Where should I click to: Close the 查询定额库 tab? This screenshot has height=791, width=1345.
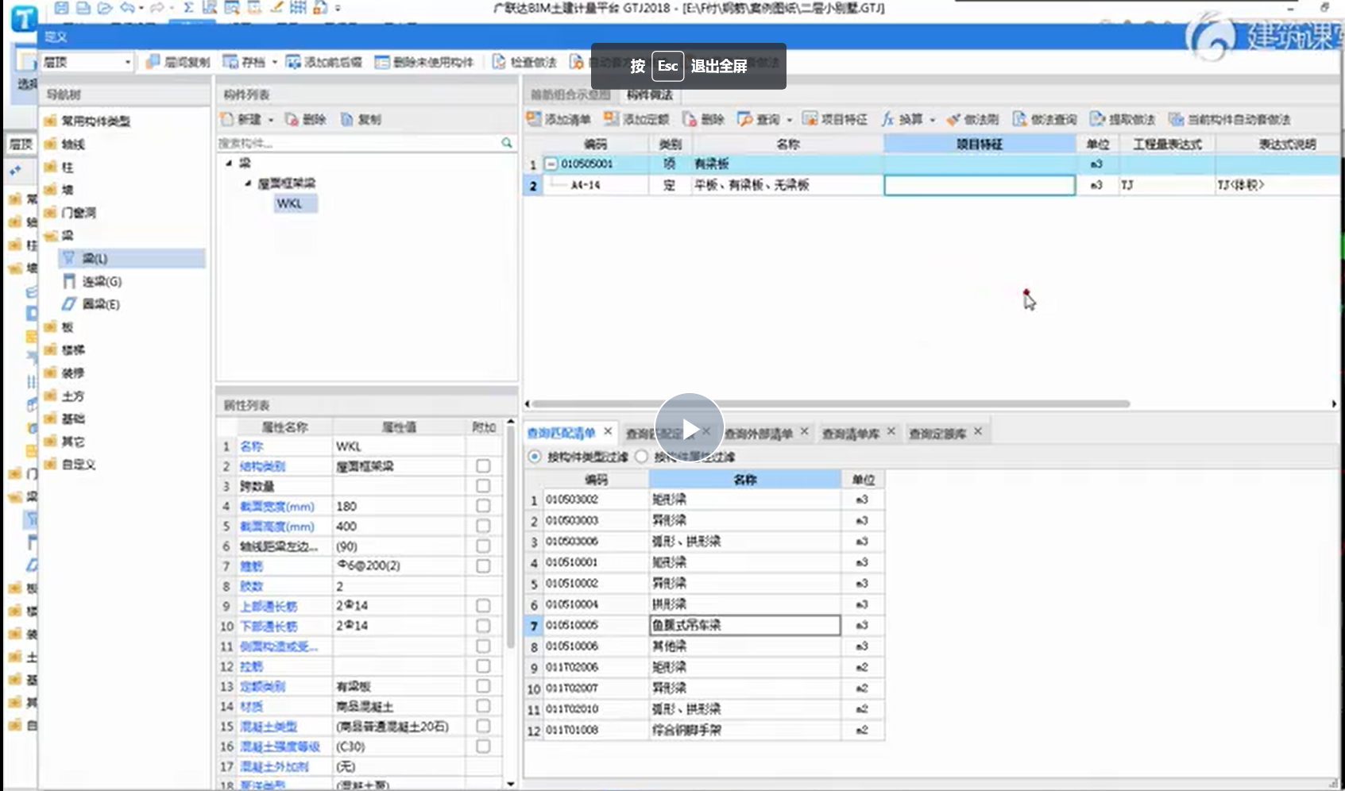(x=978, y=431)
